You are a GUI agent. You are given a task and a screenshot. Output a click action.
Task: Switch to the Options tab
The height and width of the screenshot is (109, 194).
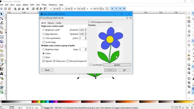click(x=51, y=23)
